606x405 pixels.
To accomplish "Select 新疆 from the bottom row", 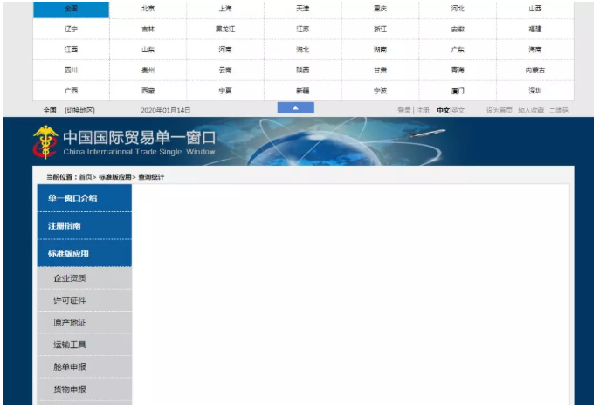I will pos(303,91).
